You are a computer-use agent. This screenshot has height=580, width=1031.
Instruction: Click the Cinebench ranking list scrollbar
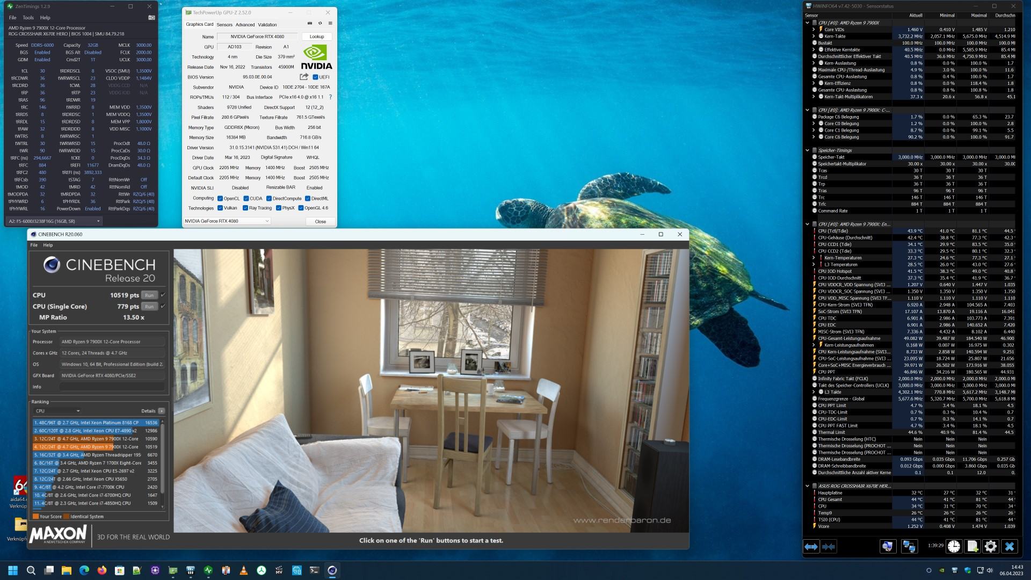[162, 465]
